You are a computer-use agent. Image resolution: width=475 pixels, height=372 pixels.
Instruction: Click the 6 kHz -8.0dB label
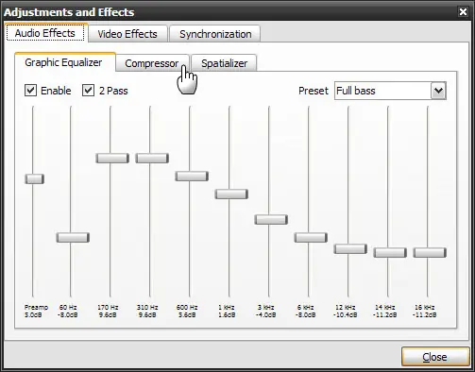click(306, 311)
